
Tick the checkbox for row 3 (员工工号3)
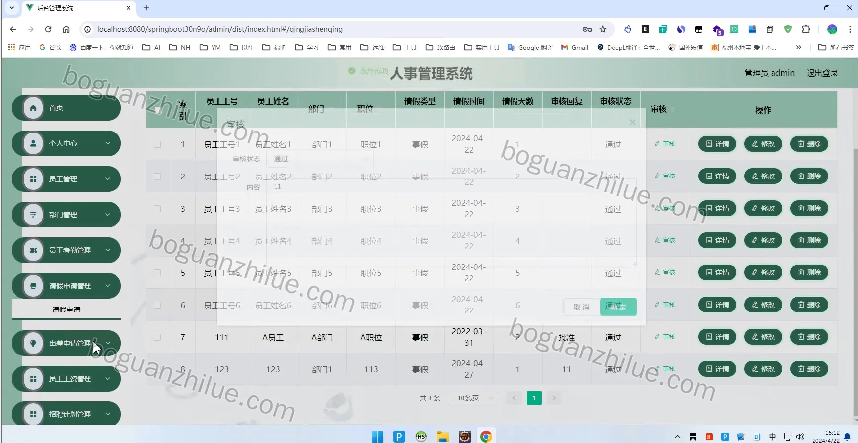pyautogui.click(x=157, y=209)
